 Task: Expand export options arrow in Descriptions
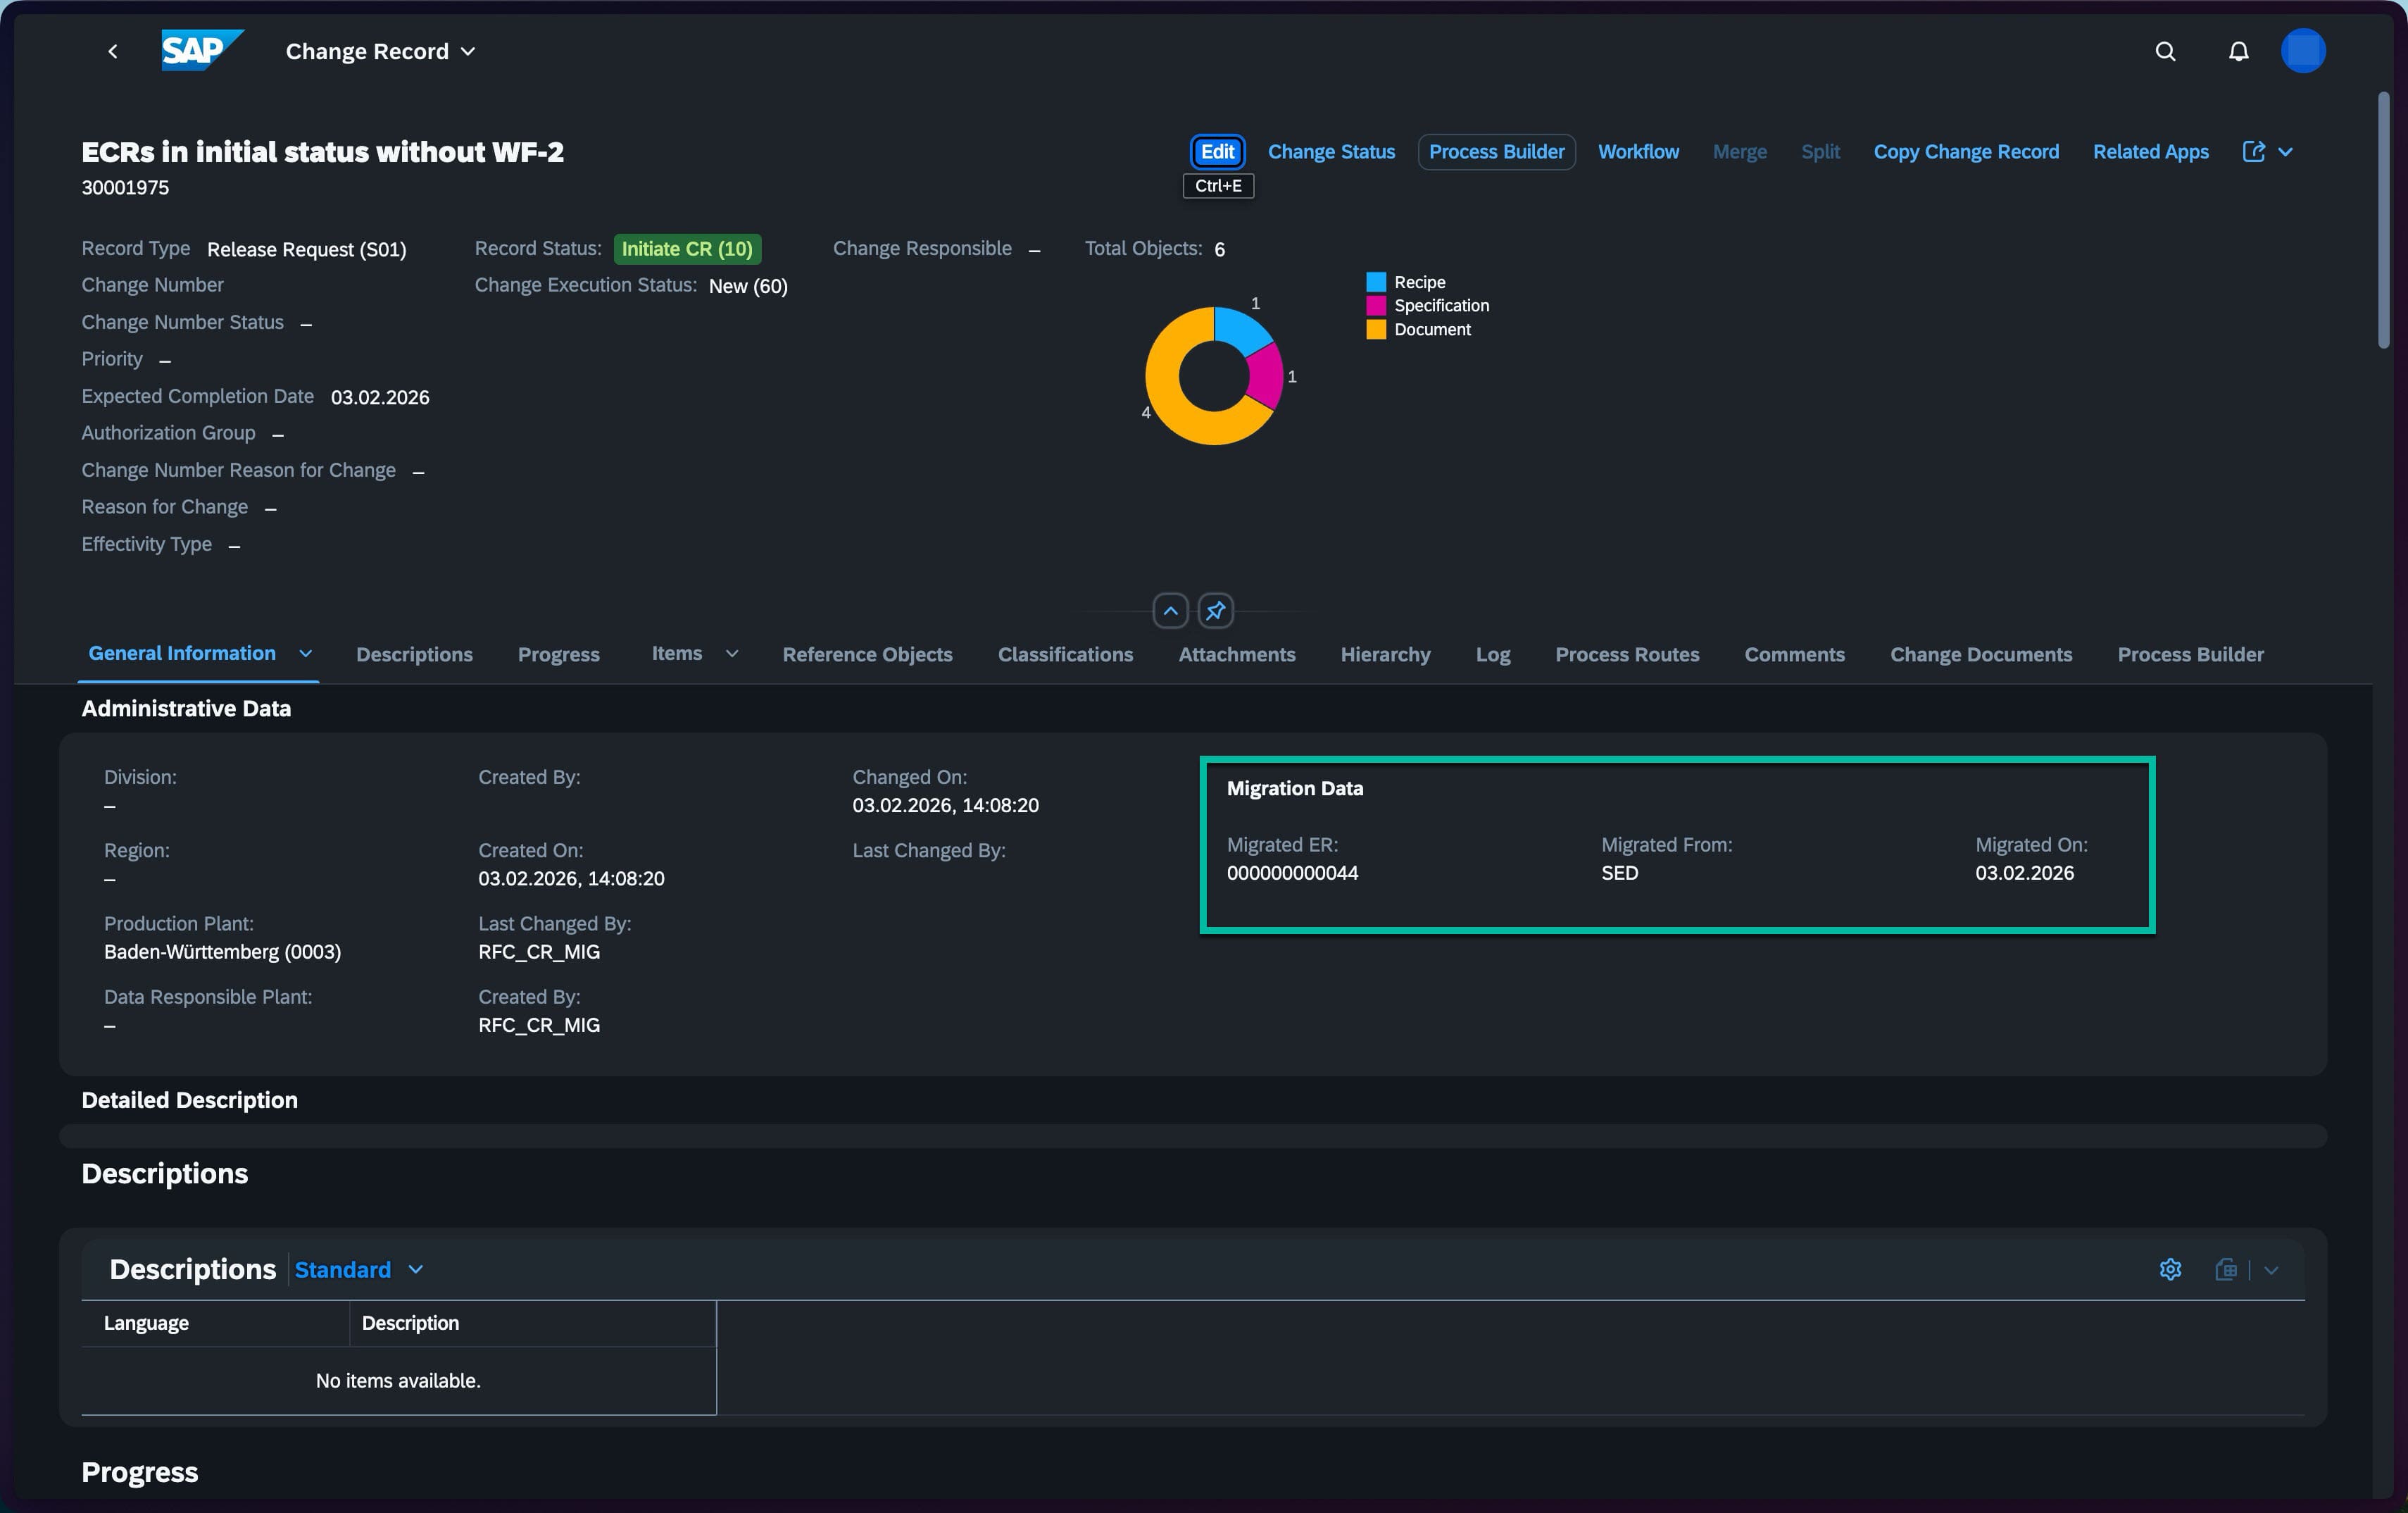point(2271,1270)
